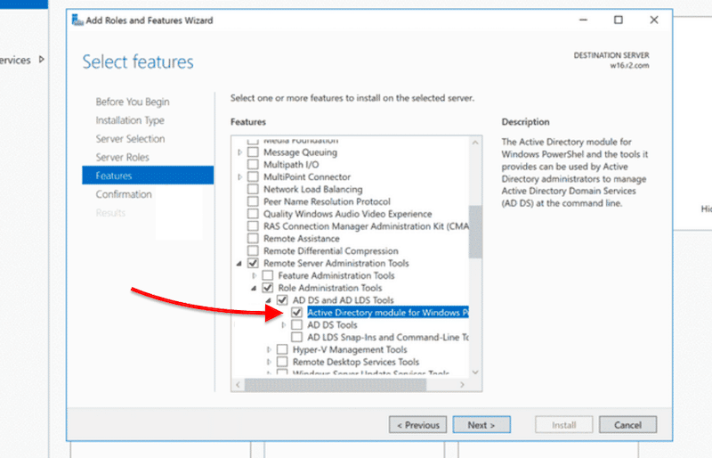Tick the AD DS Tools checkbox
Viewport: 712px width, 458px height.
[x=296, y=324]
